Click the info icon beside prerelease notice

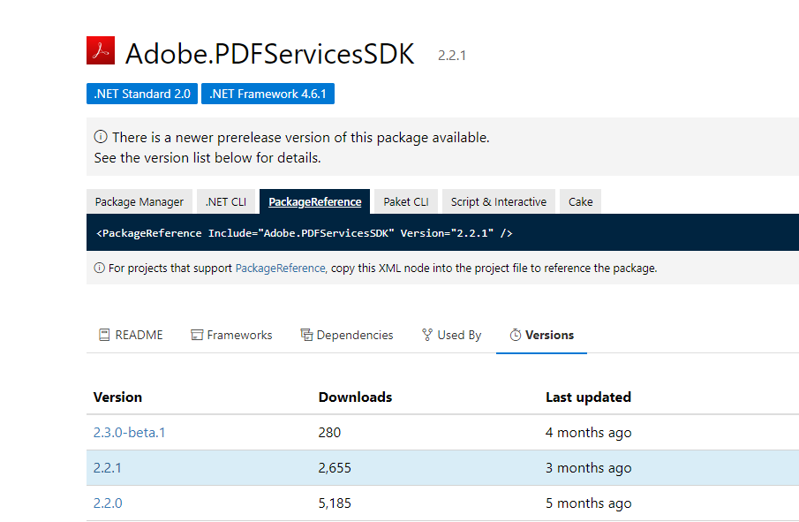click(101, 138)
